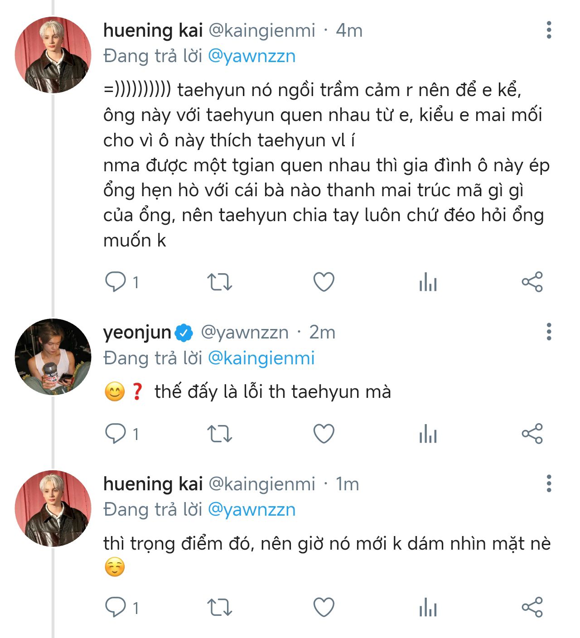Share hueningkai's 1m-old tweet
Viewport: 580px width, 638px height.
(532, 607)
